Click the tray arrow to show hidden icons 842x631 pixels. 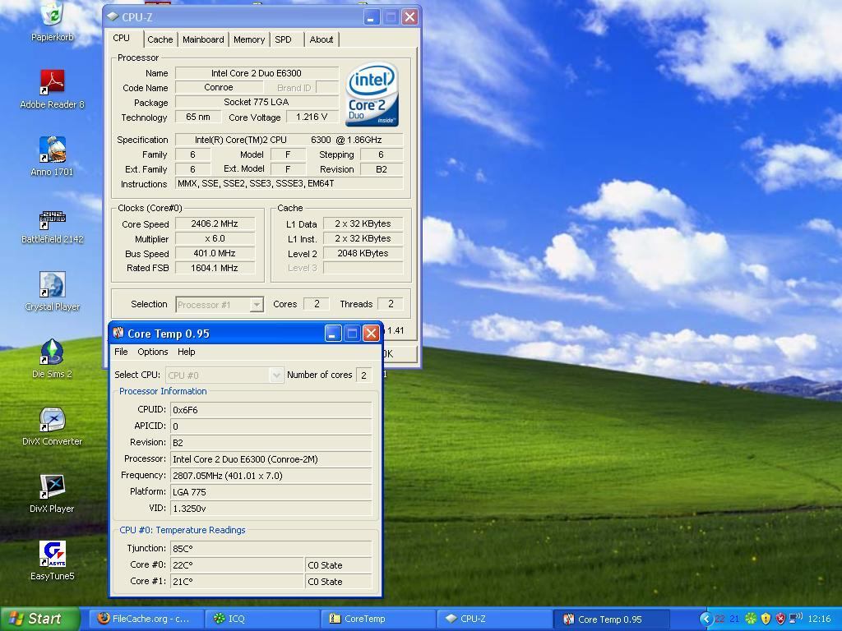(706, 619)
